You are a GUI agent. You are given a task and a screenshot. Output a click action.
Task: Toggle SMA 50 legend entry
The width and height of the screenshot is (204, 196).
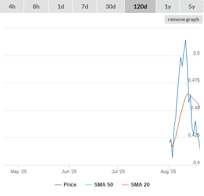104,185
